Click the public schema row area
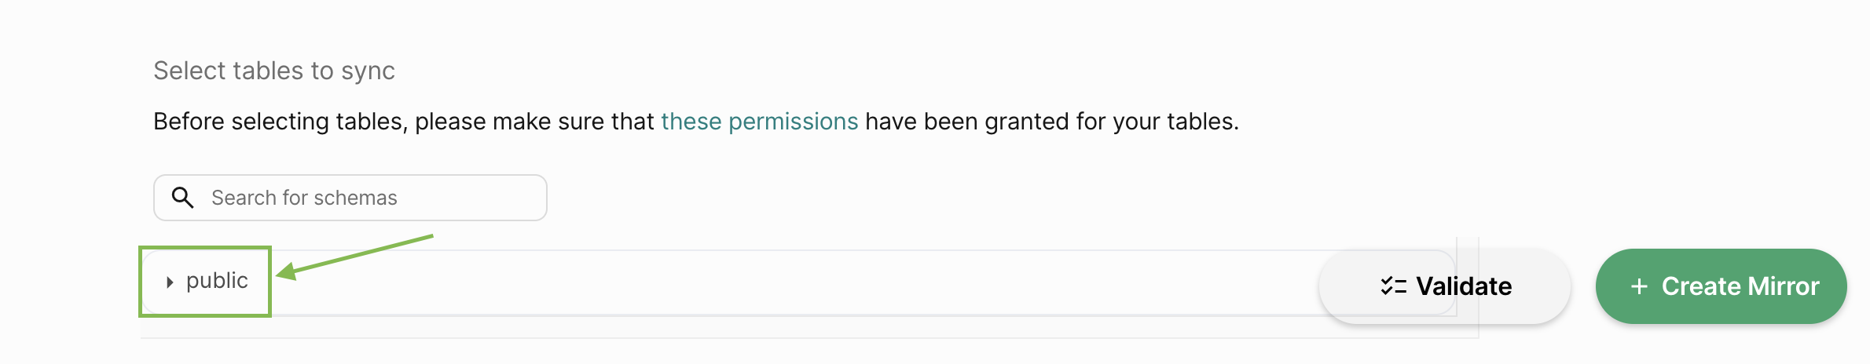Image resolution: width=1870 pixels, height=364 pixels. [798, 282]
